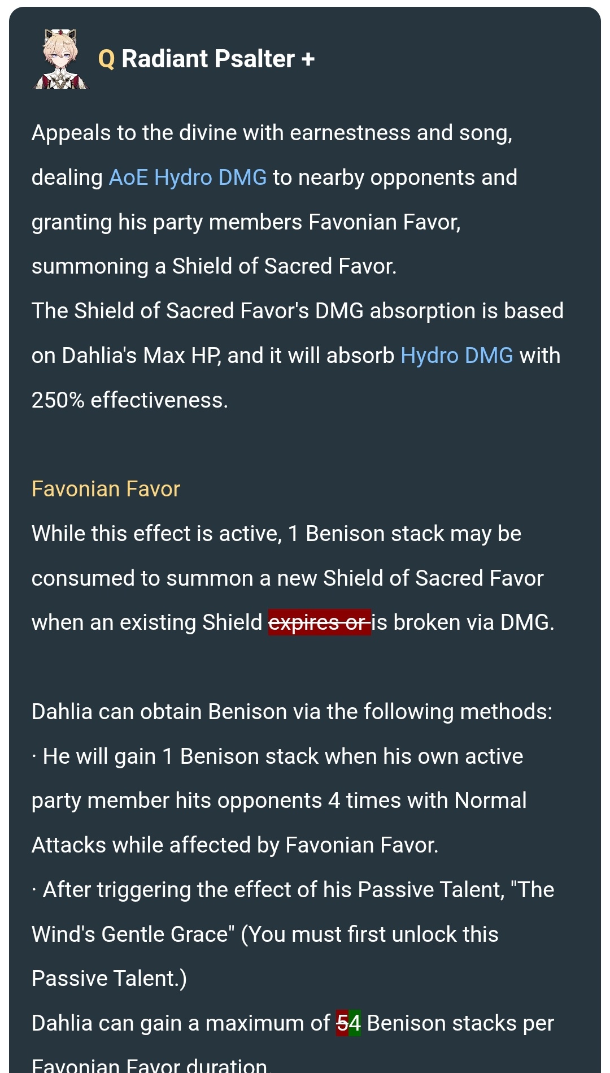
Task: Click the Hydro DMG link before 'with'
Action: click(x=456, y=356)
